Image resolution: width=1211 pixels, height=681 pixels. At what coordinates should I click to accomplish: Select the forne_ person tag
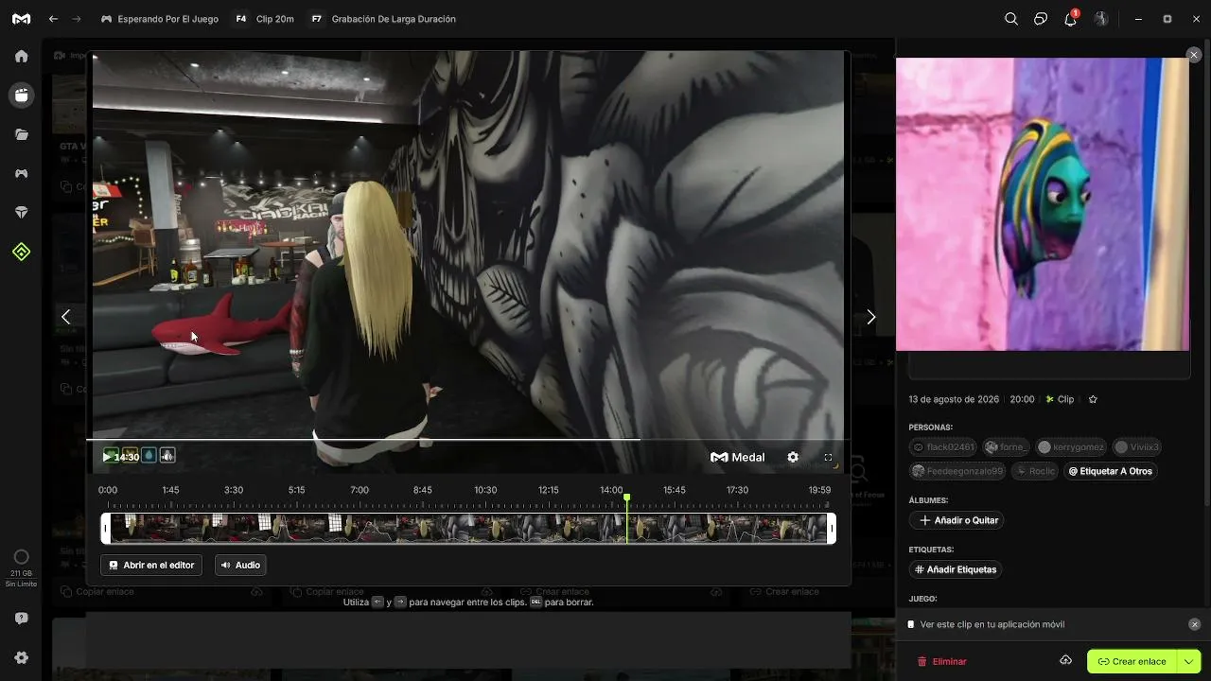(1005, 446)
